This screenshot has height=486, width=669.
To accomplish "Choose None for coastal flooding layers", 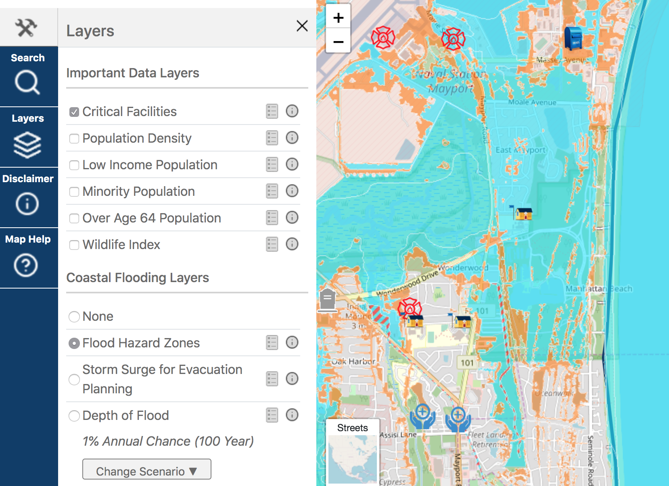I will point(74,317).
